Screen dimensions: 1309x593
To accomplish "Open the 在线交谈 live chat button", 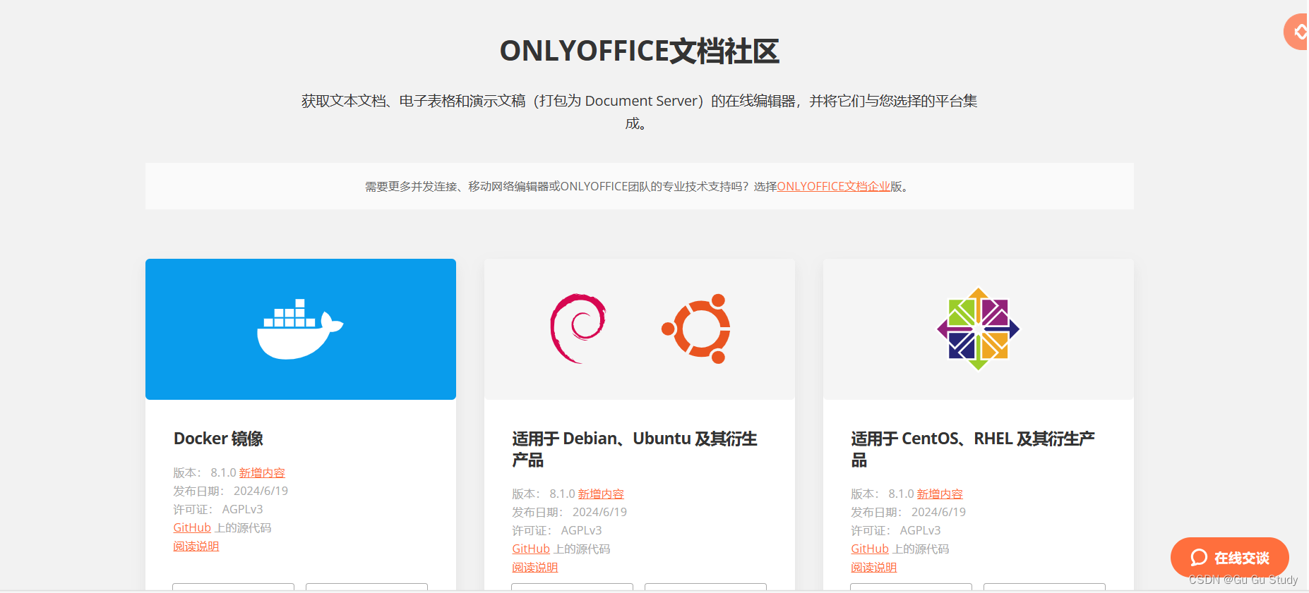I will coord(1229,558).
